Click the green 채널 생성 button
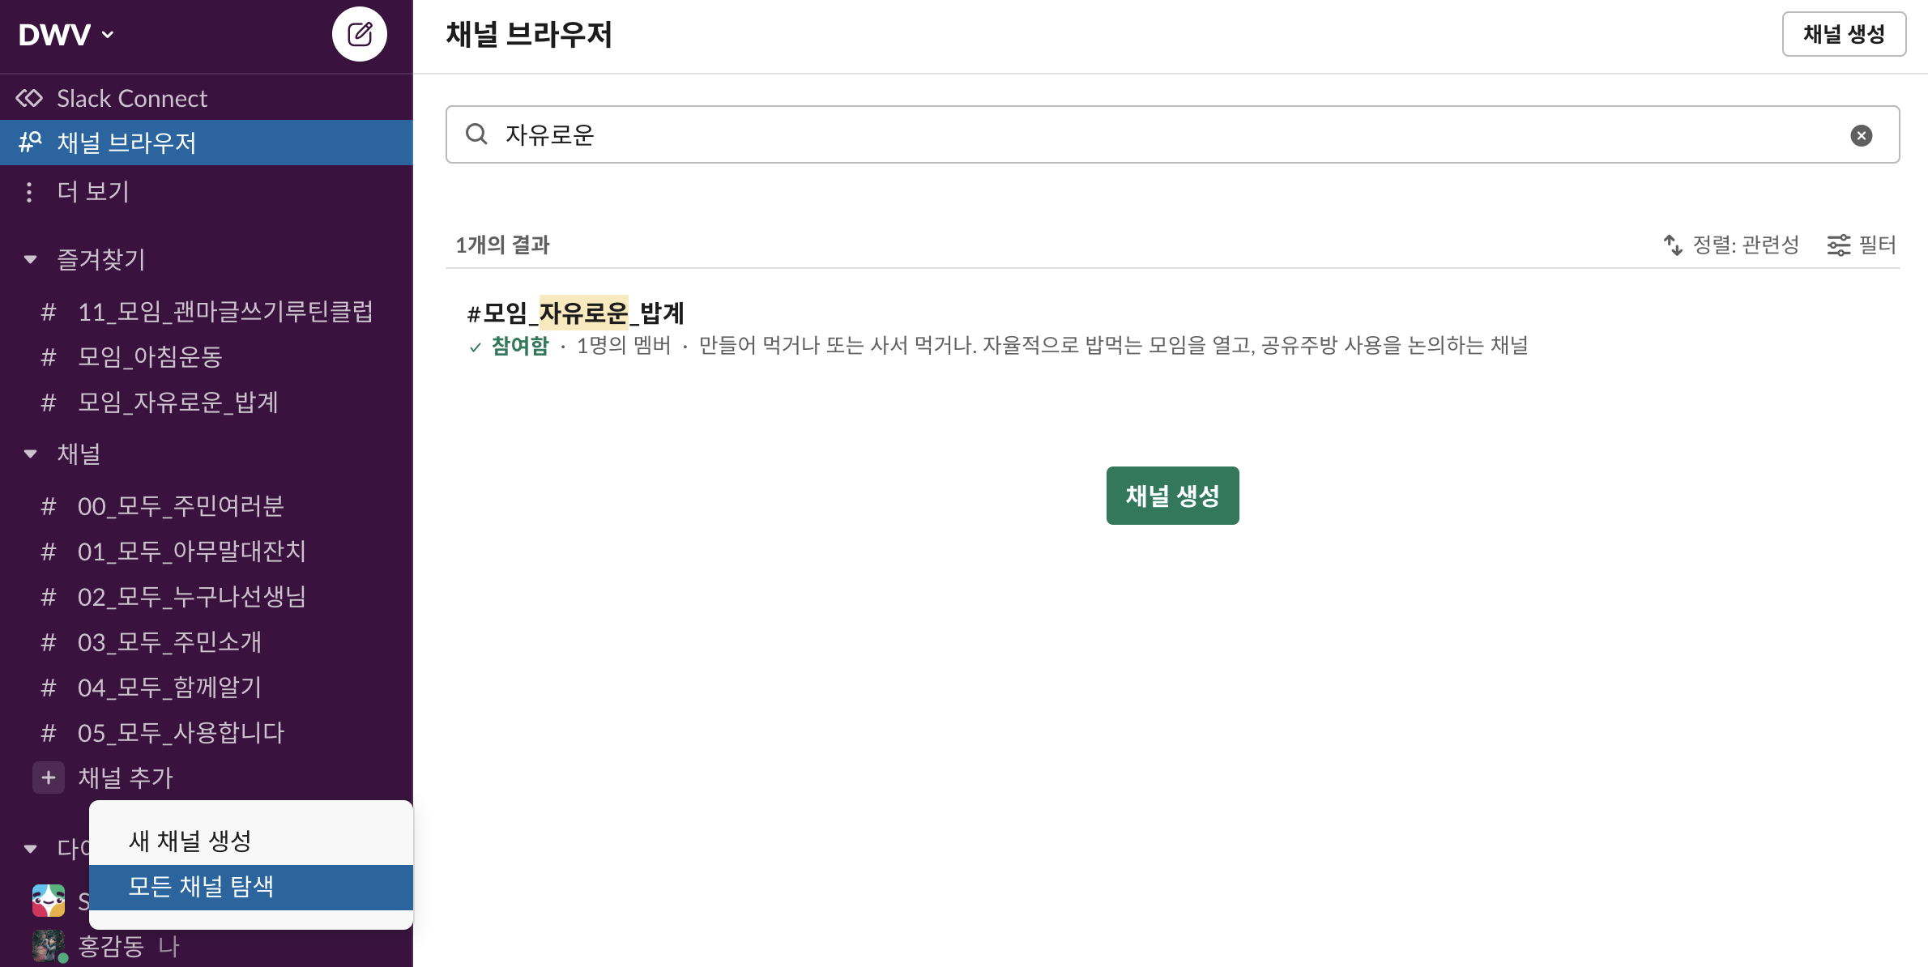 click(1172, 496)
